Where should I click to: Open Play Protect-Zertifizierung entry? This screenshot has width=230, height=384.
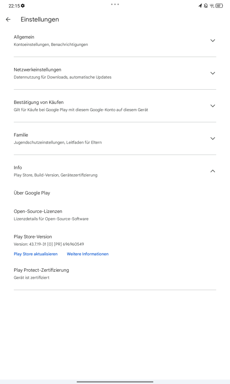(115, 273)
